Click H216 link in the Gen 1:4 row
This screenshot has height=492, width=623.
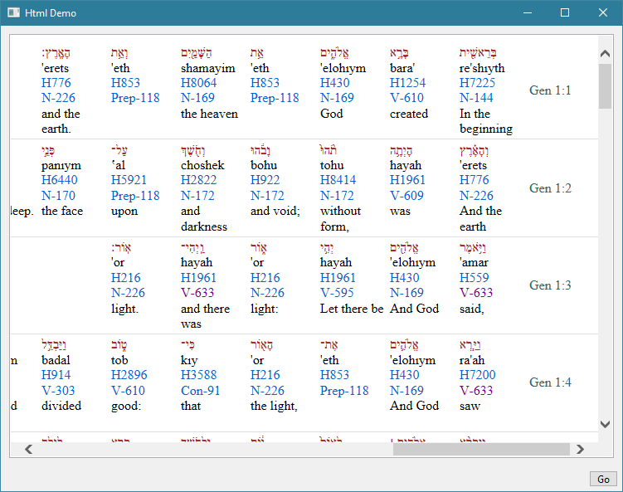265,375
